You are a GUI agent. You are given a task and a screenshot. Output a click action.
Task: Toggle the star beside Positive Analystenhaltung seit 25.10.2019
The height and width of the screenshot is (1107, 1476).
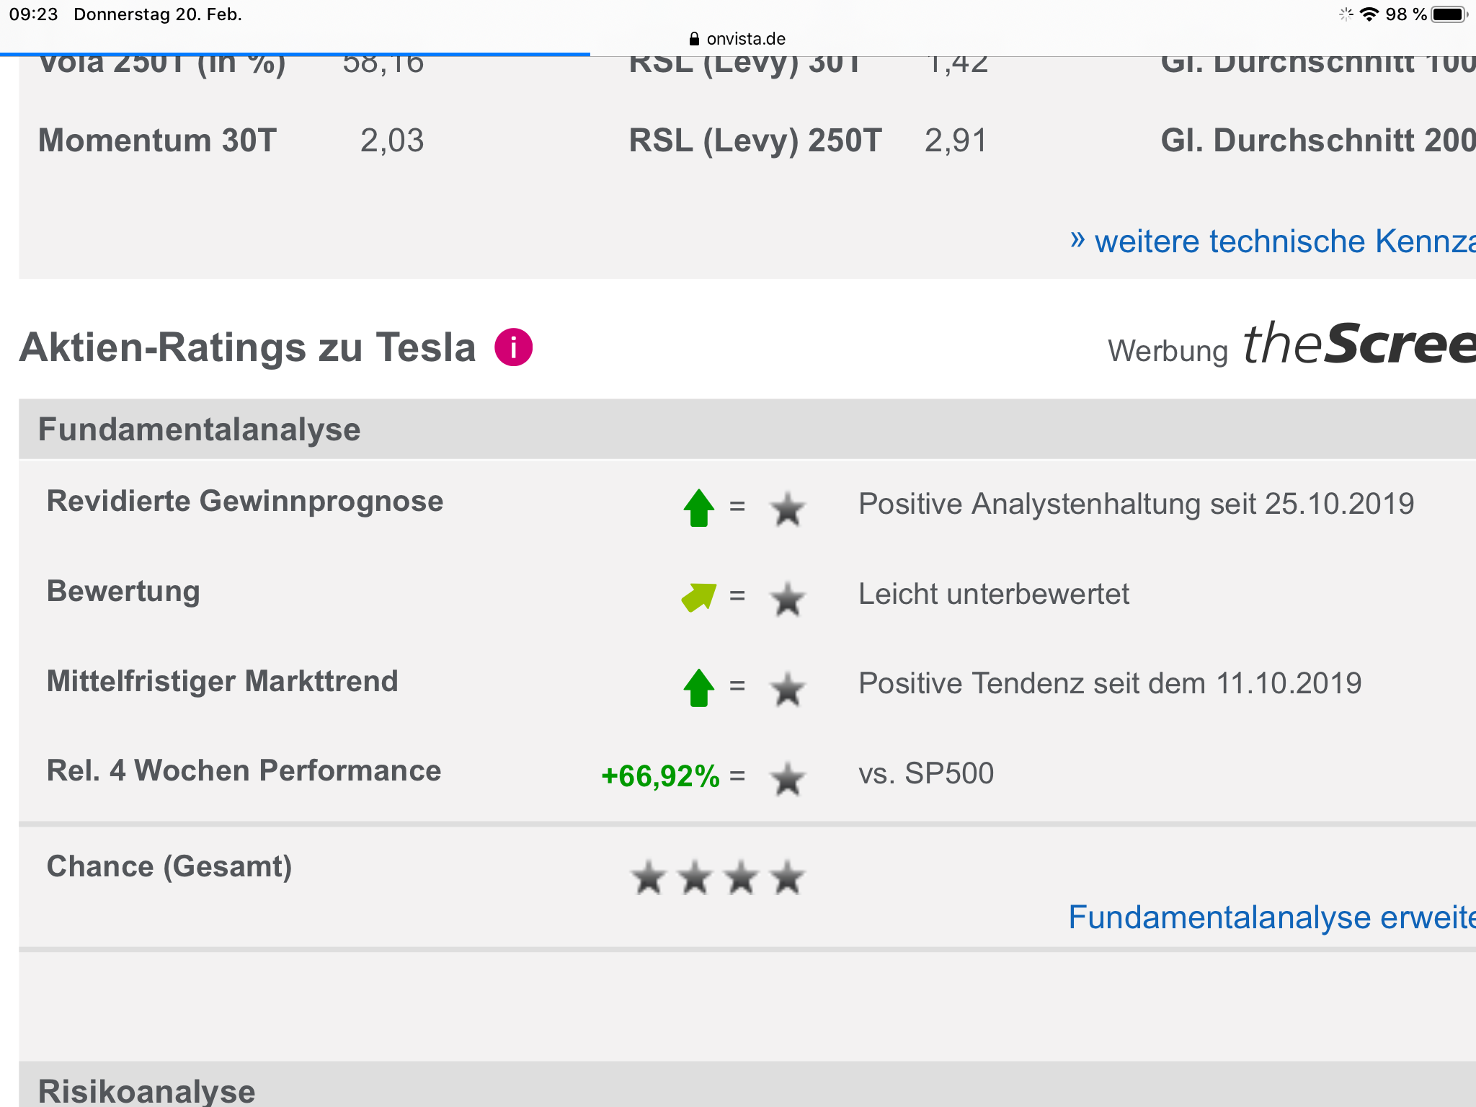787,509
